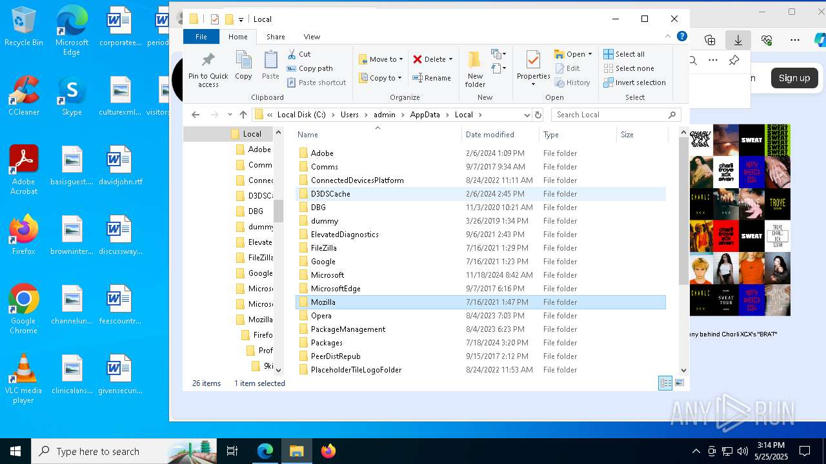This screenshot has width=826, height=464.
Task: Open Quick Access Toolbar customize dropdown
Action: pyautogui.click(x=241, y=19)
